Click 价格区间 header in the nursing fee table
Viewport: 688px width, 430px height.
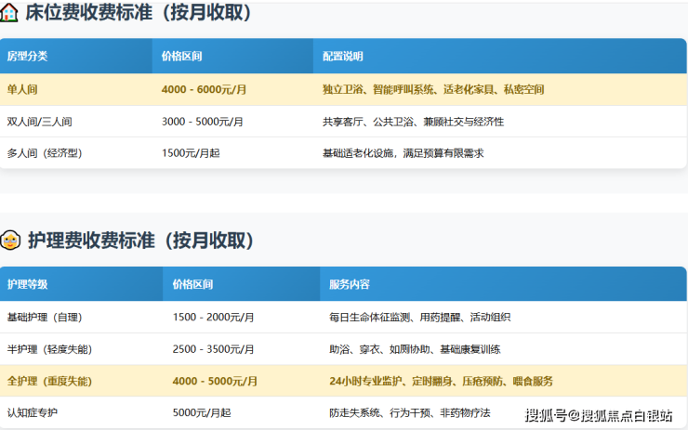tap(192, 284)
